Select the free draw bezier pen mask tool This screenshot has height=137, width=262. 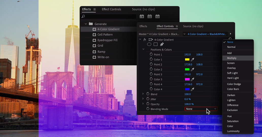(162, 44)
